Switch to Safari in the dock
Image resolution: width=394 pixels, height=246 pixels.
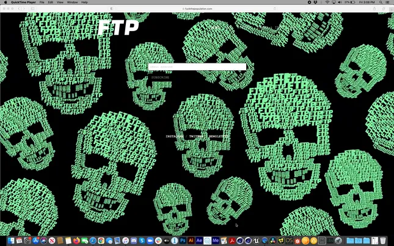(x=93, y=241)
